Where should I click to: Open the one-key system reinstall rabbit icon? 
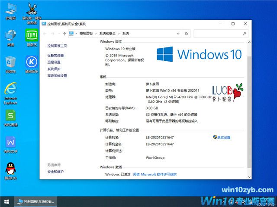[32, 13]
